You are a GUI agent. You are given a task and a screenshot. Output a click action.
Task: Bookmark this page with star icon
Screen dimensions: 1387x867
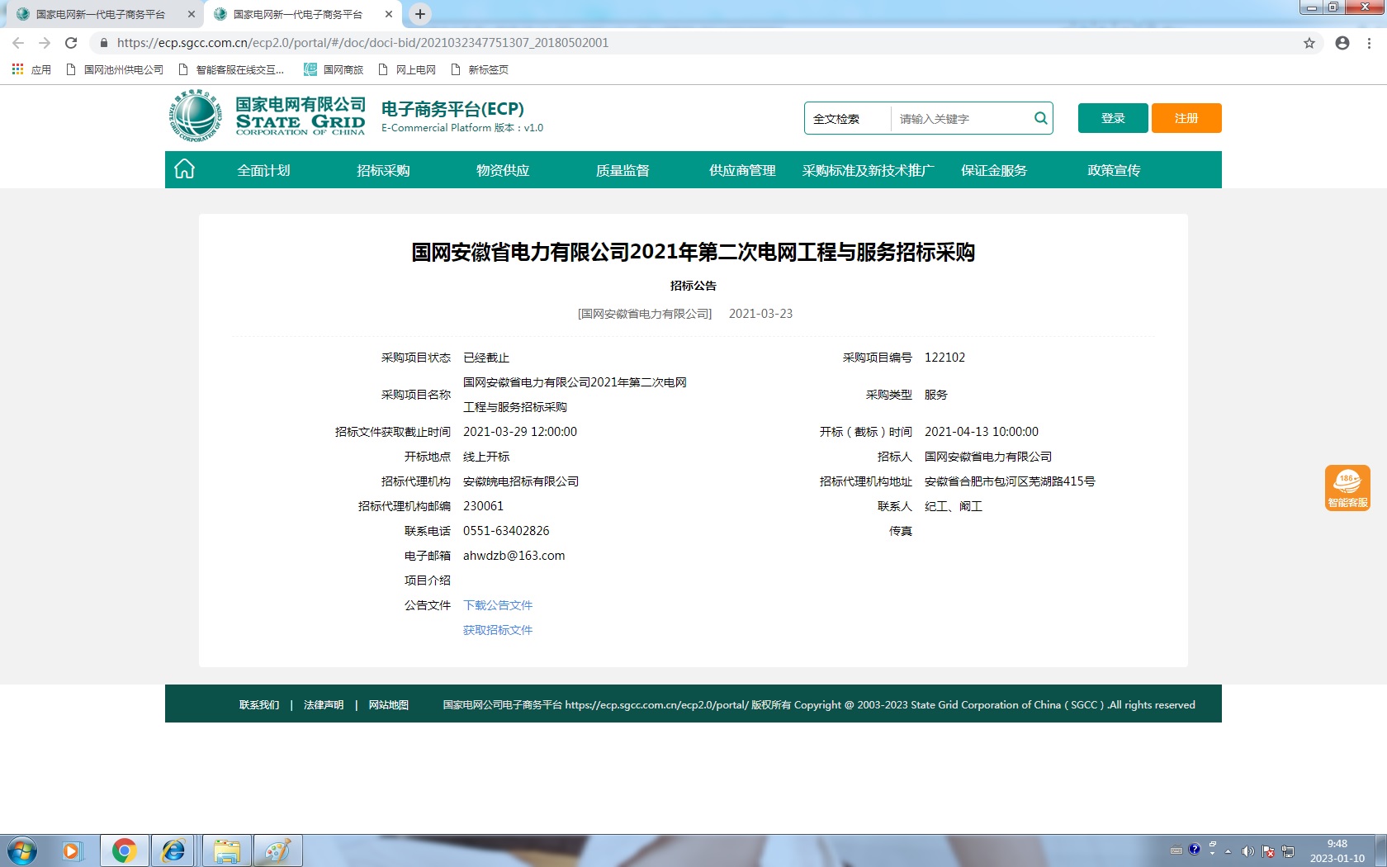click(x=1309, y=43)
